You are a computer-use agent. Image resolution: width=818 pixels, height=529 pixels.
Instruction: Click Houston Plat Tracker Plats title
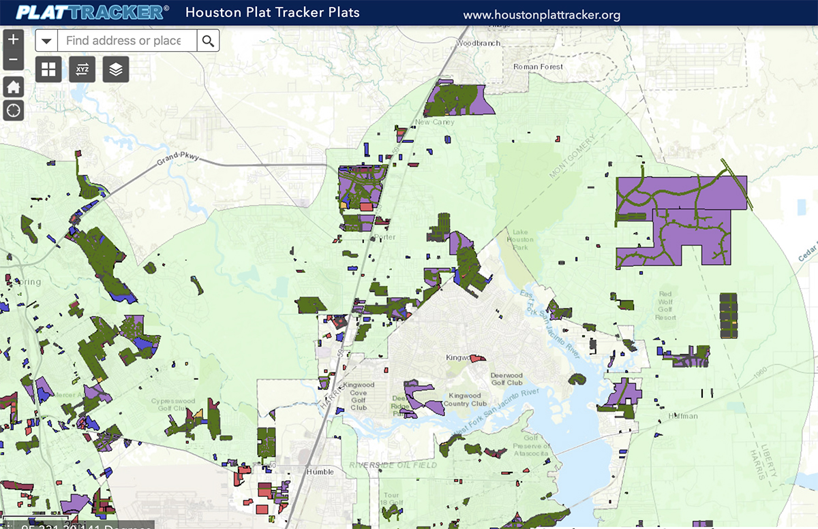[273, 12]
